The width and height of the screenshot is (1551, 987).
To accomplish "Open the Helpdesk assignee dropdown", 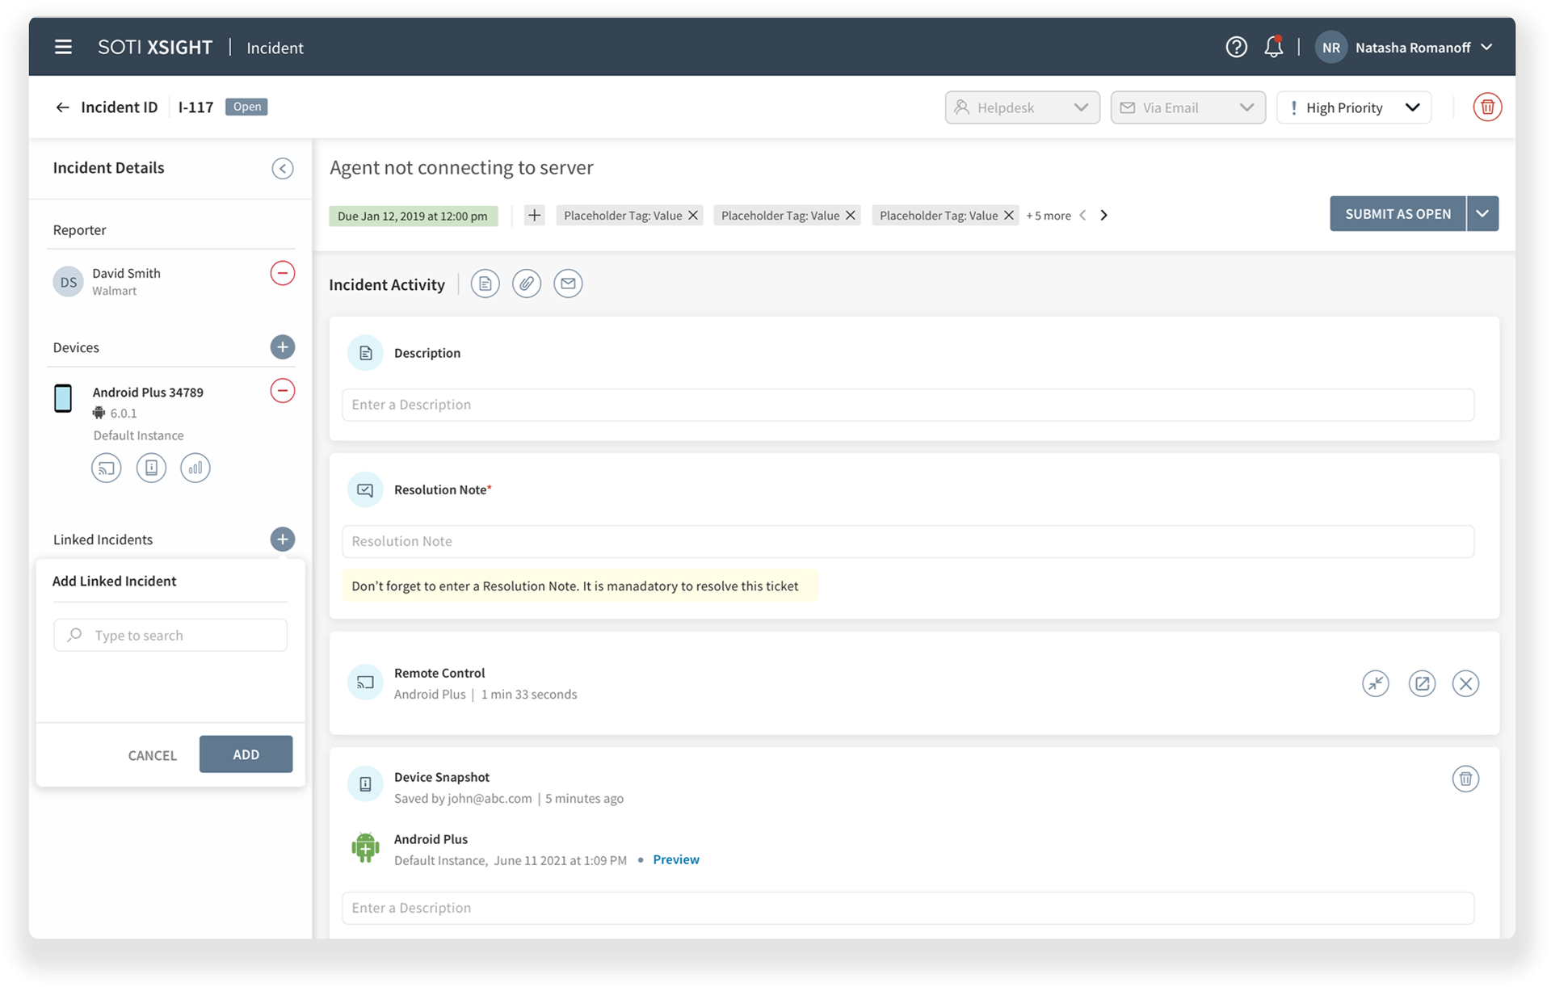I will pyautogui.click(x=1022, y=107).
